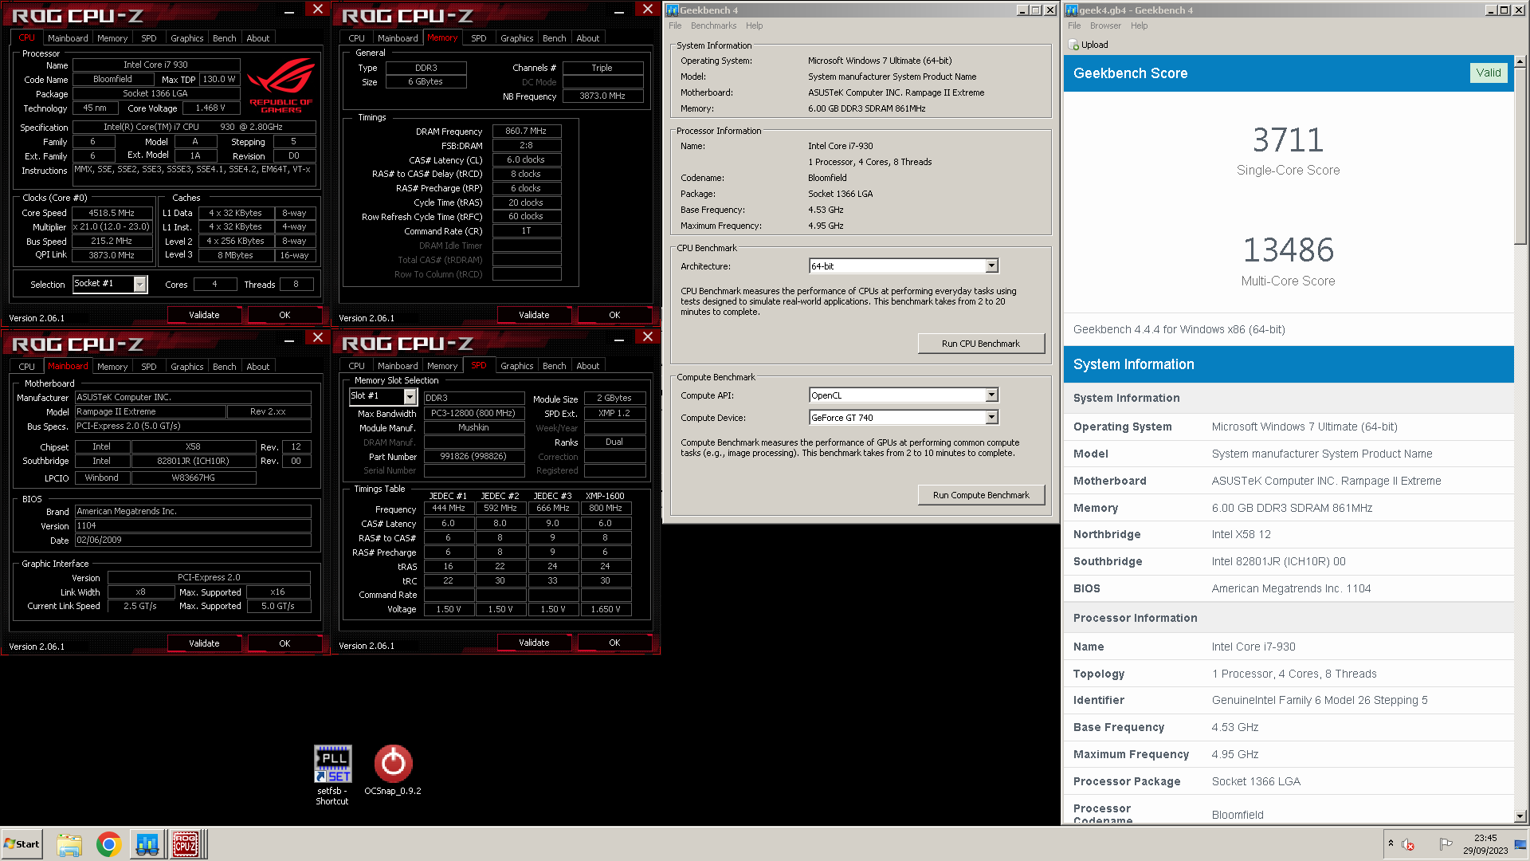The width and height of the screenshot is (1530, 861).
Task: Click Max Bandwidth value PC3-12800 (800 MHz)
Action: coord(474,413)
